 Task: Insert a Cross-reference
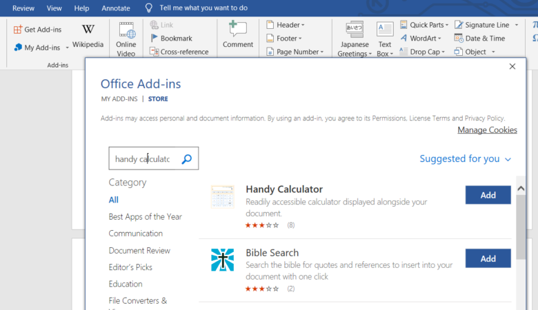(179, 52)
